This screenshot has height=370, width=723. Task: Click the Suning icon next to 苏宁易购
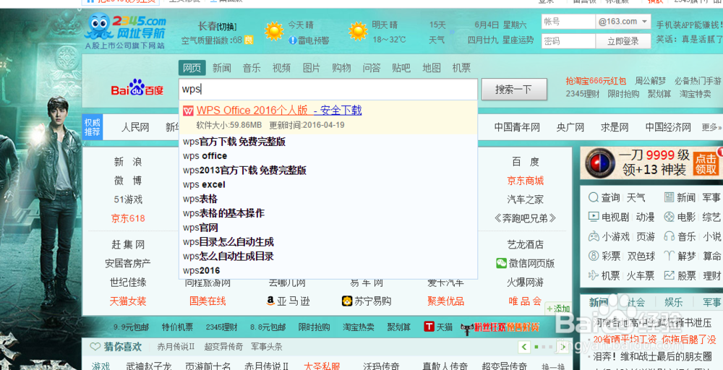point(347,301)
